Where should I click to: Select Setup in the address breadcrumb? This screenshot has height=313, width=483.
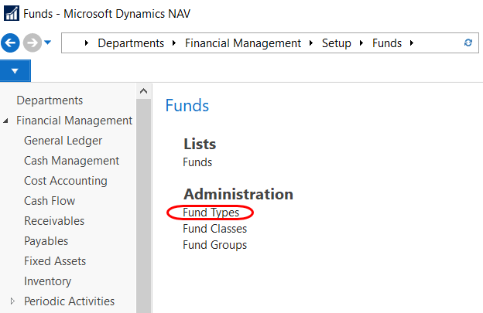(337, 43)
